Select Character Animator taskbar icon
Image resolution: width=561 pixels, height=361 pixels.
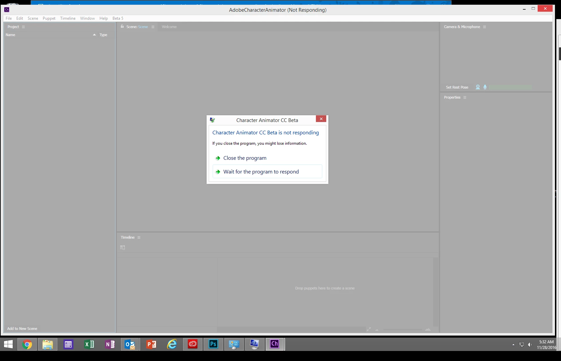pyautogui.click(x=275, y=344)
